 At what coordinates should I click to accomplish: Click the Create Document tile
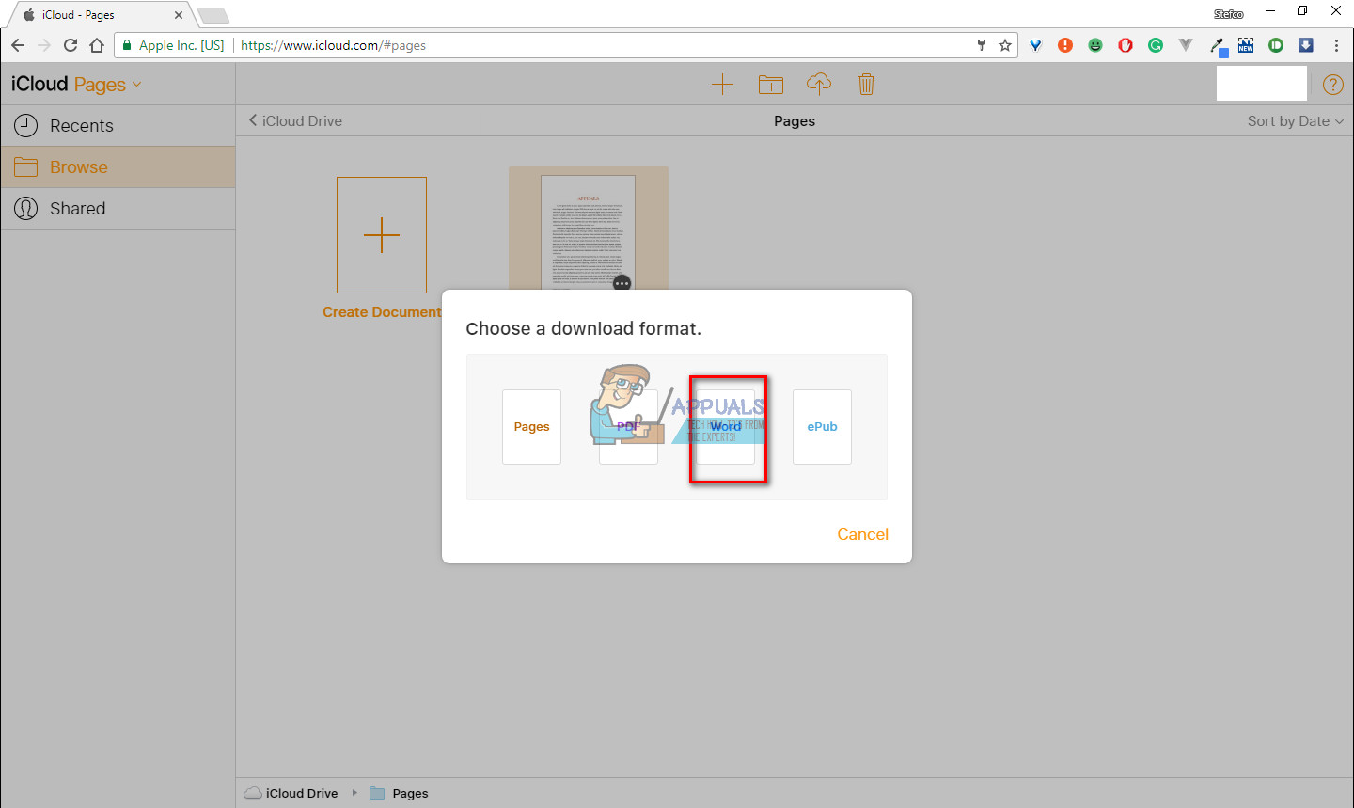[382, 235]
